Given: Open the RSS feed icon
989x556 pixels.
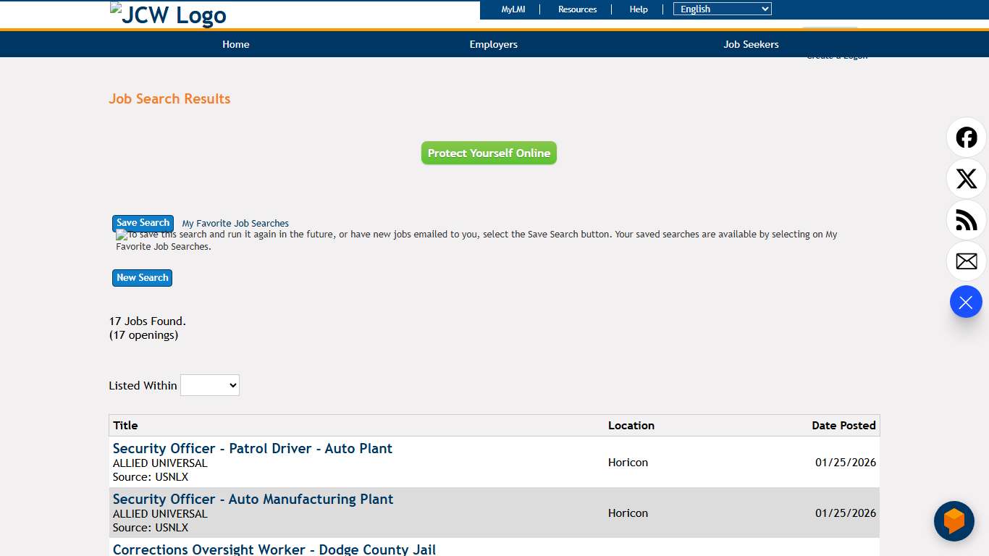Looking at the screenshot, I should (966, 220).
